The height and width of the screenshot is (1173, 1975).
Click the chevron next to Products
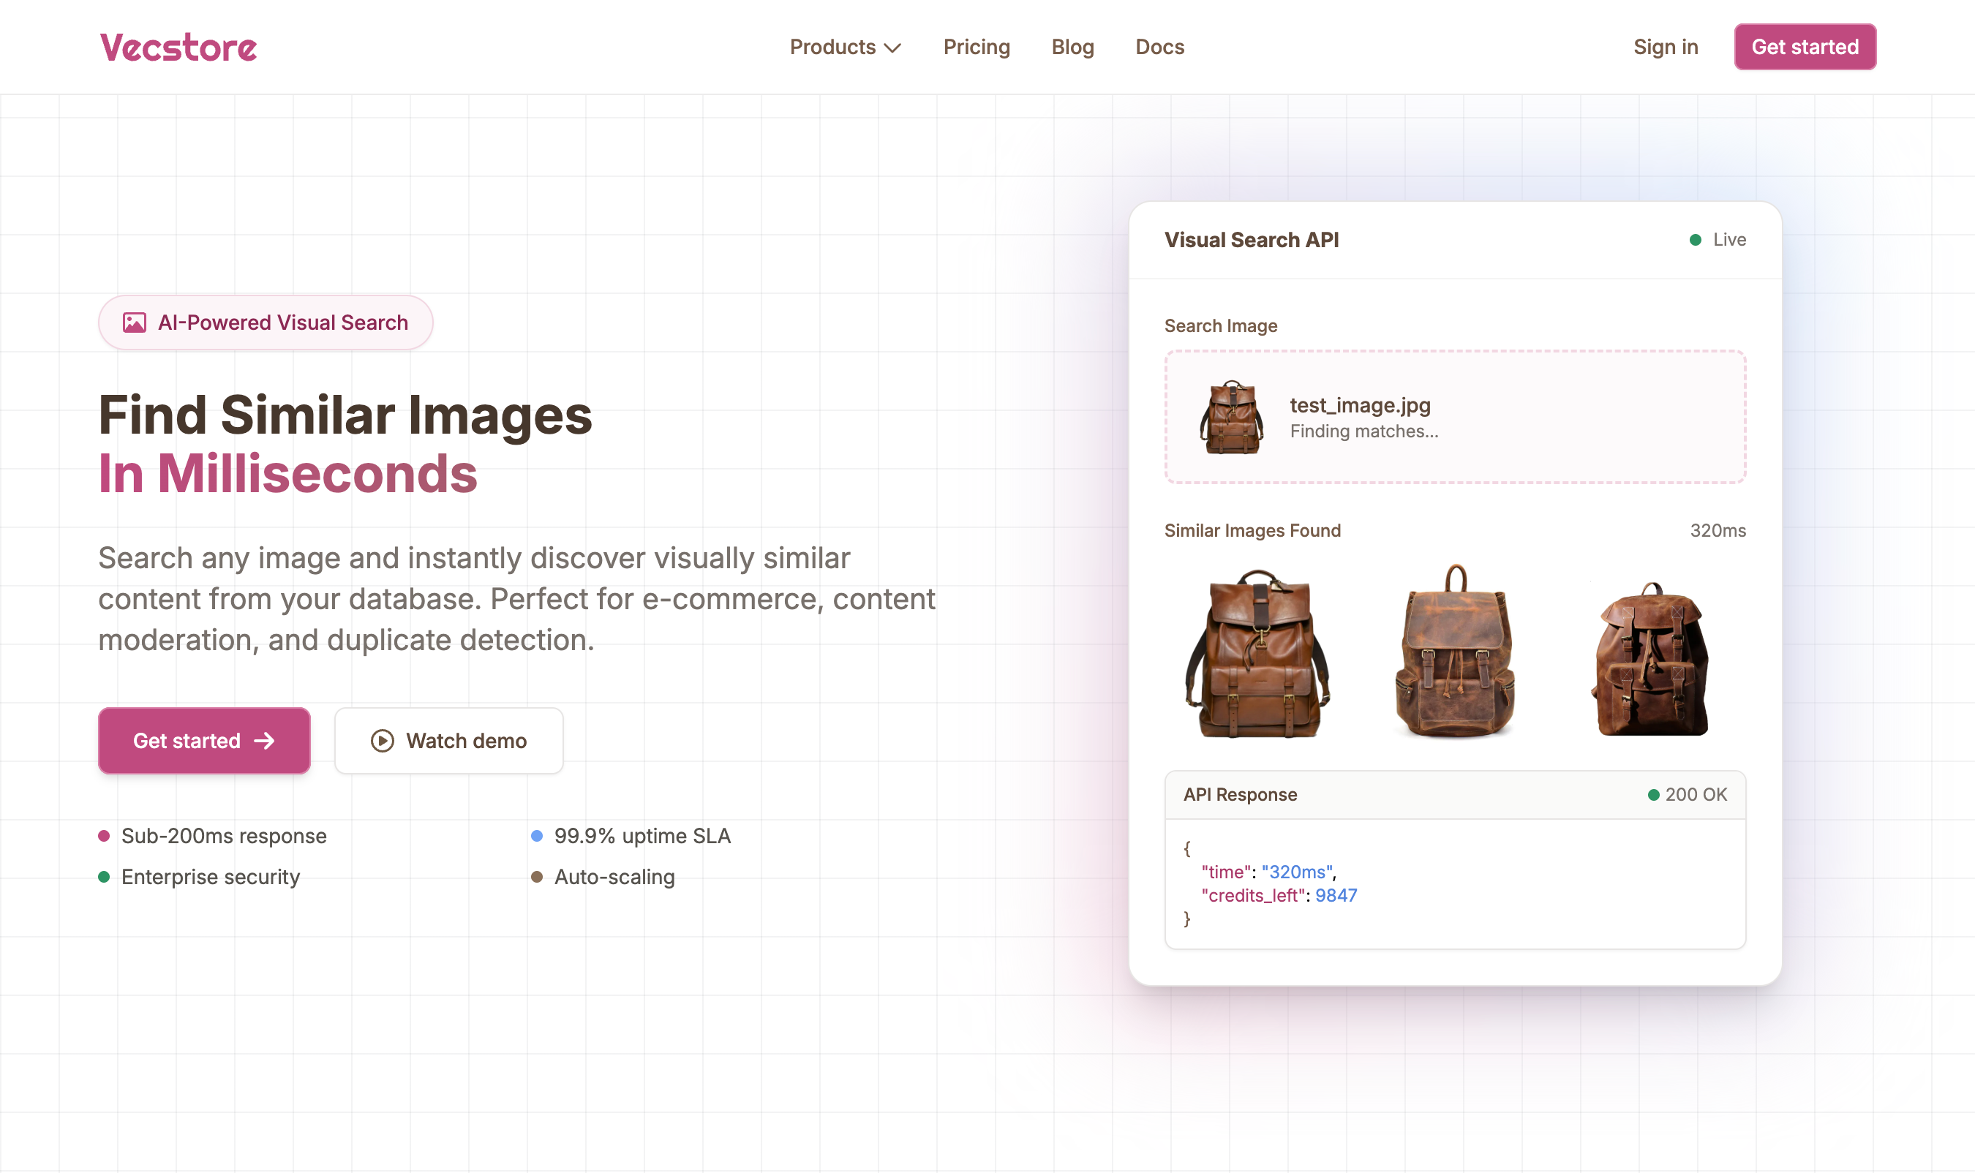892,48
